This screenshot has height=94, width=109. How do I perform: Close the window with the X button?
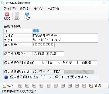pos(104,3)
